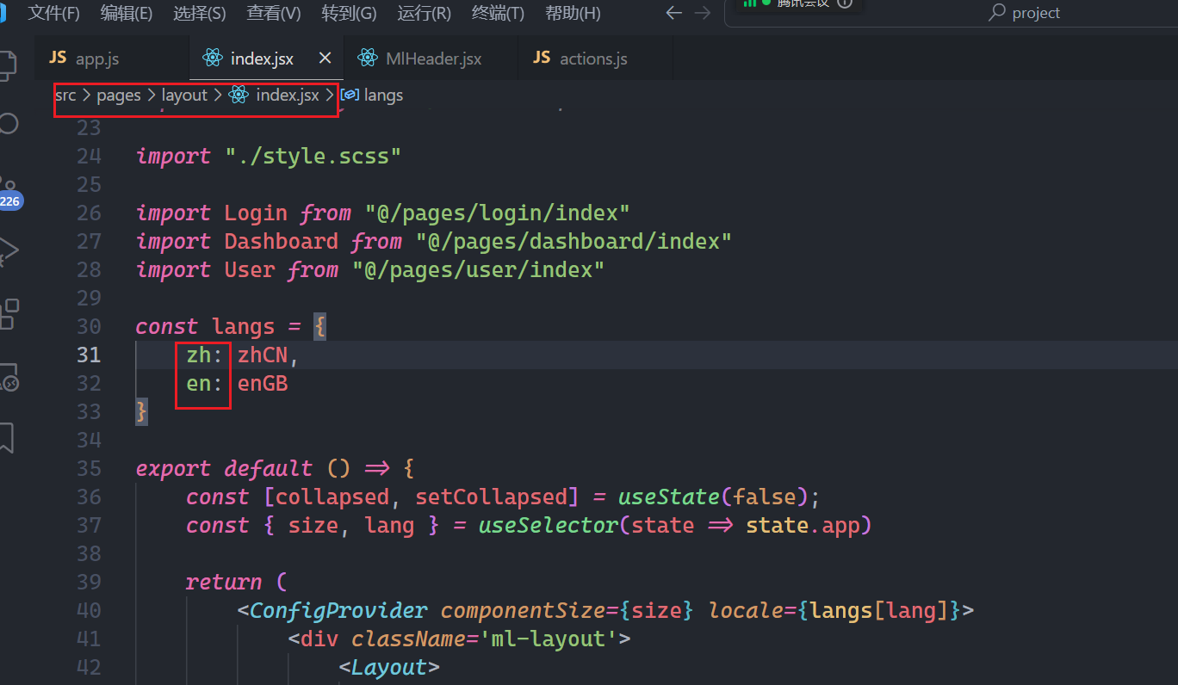Click line number 35 in the gutter
This screenshot has width=1178, height=685.
pos(89,469)
